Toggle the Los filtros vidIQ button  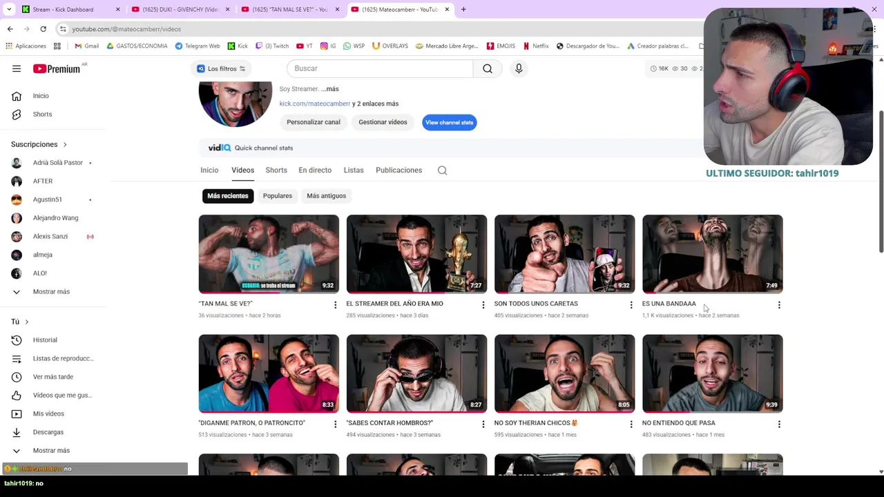221,68
